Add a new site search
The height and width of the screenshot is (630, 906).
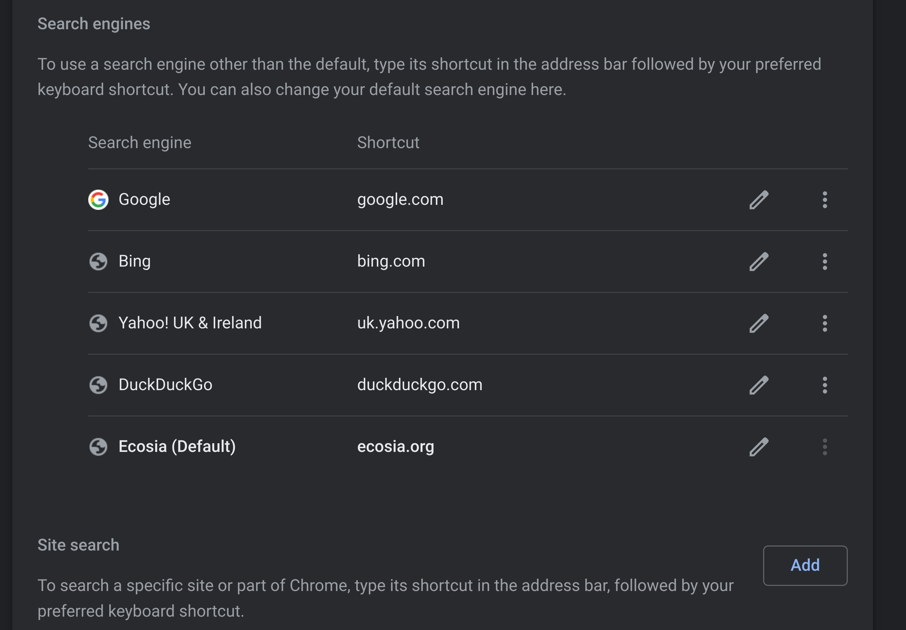point(805,565)
